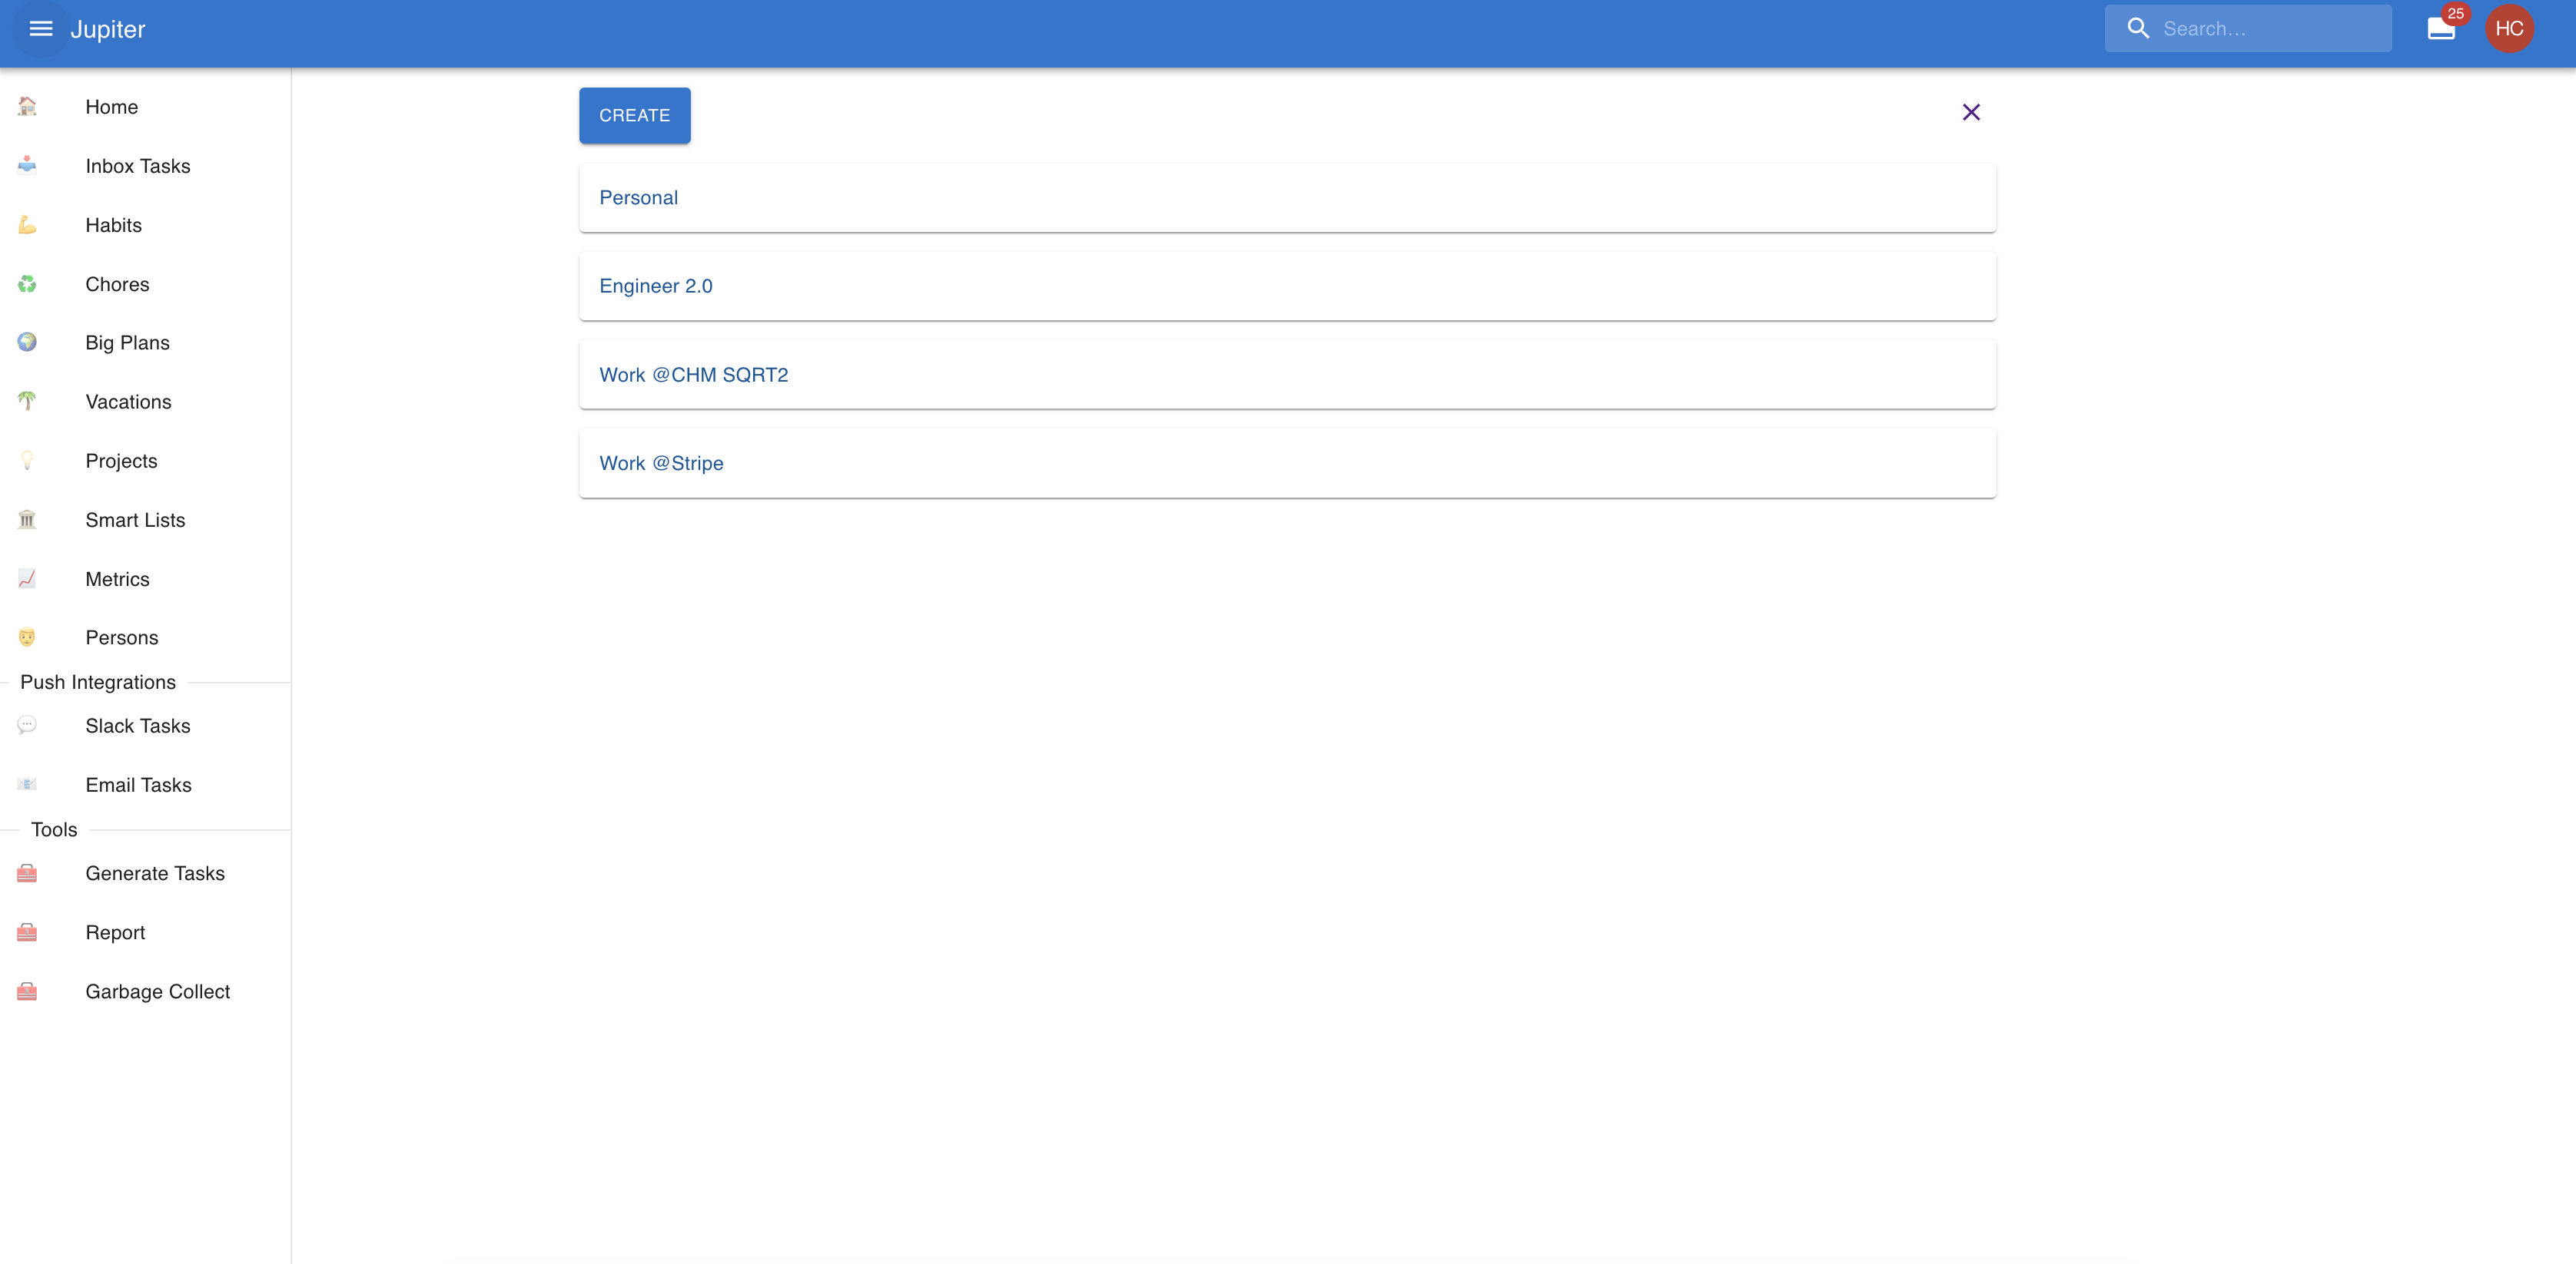
Task: Select Inbox Tasks from the sidebar
Action: (x=137, y=166)
